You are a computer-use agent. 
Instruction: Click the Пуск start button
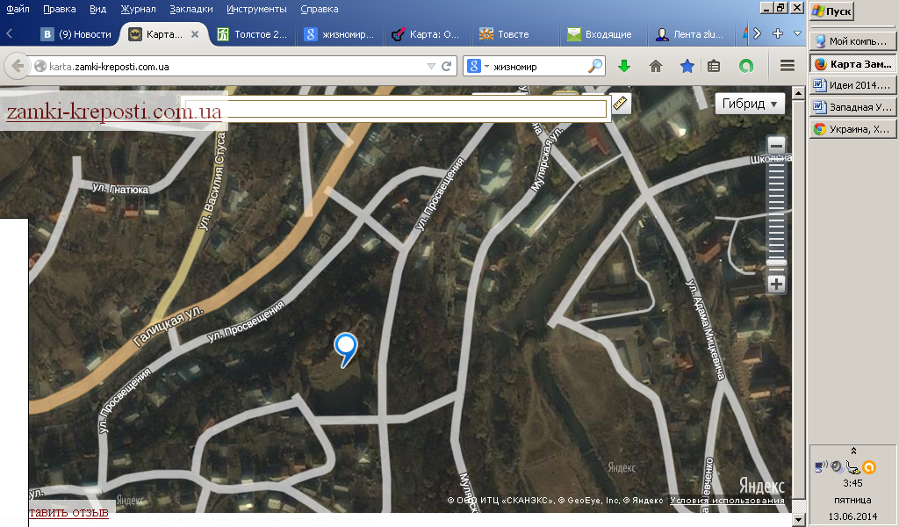tap(832, 11)
